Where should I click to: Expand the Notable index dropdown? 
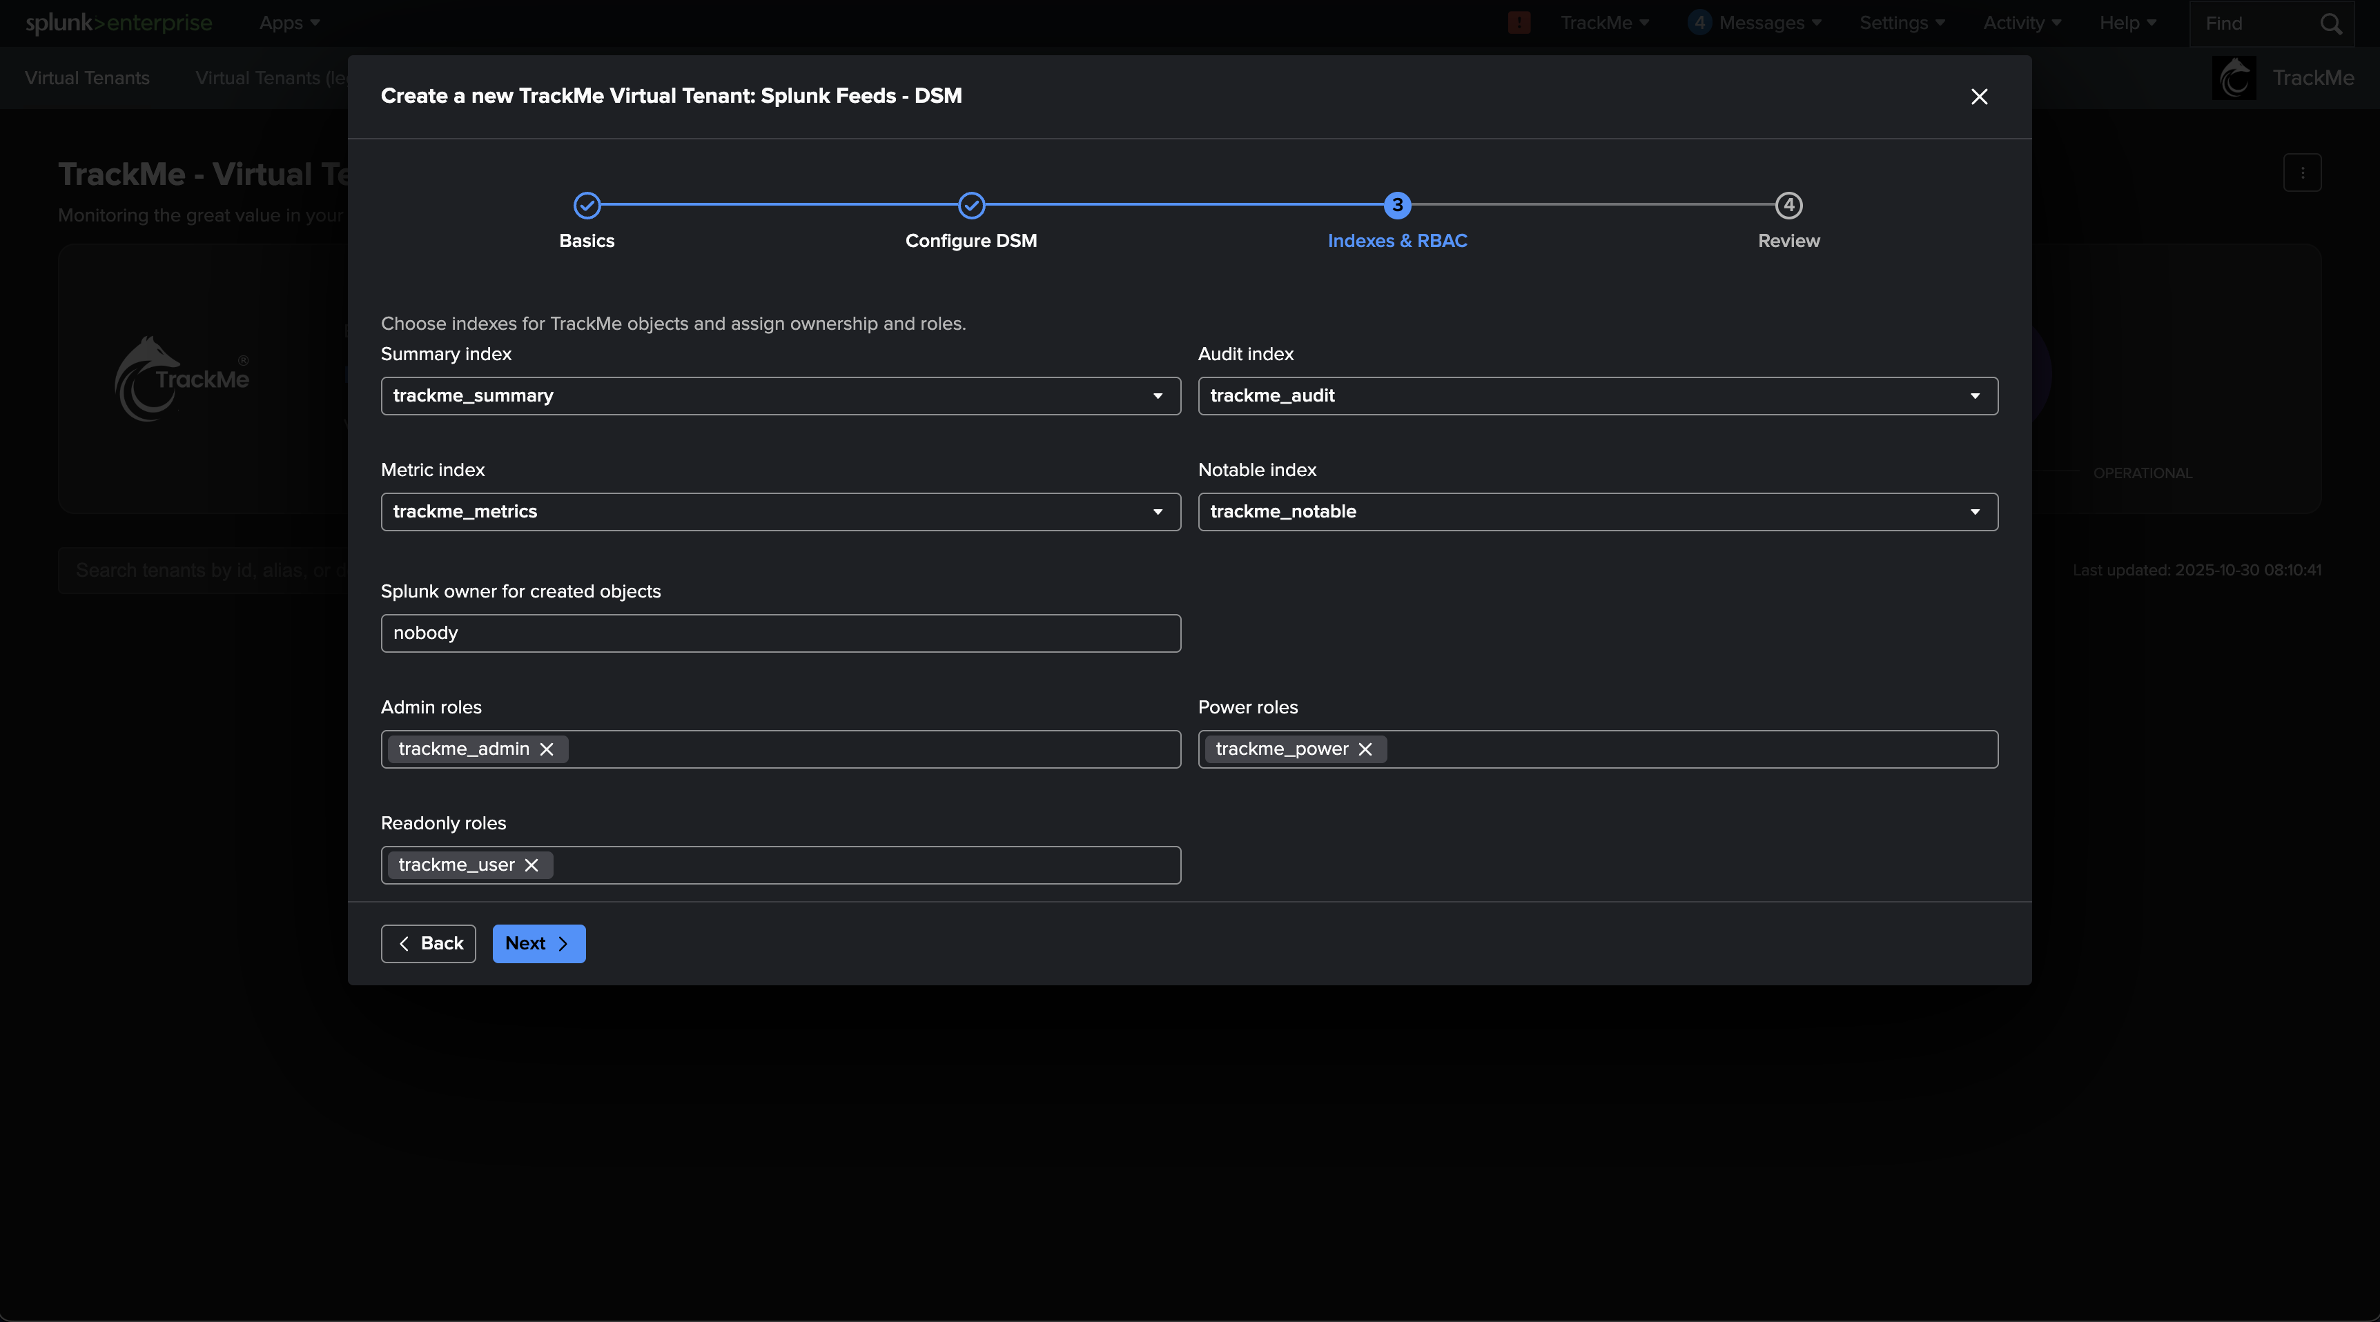point(1597,512)
